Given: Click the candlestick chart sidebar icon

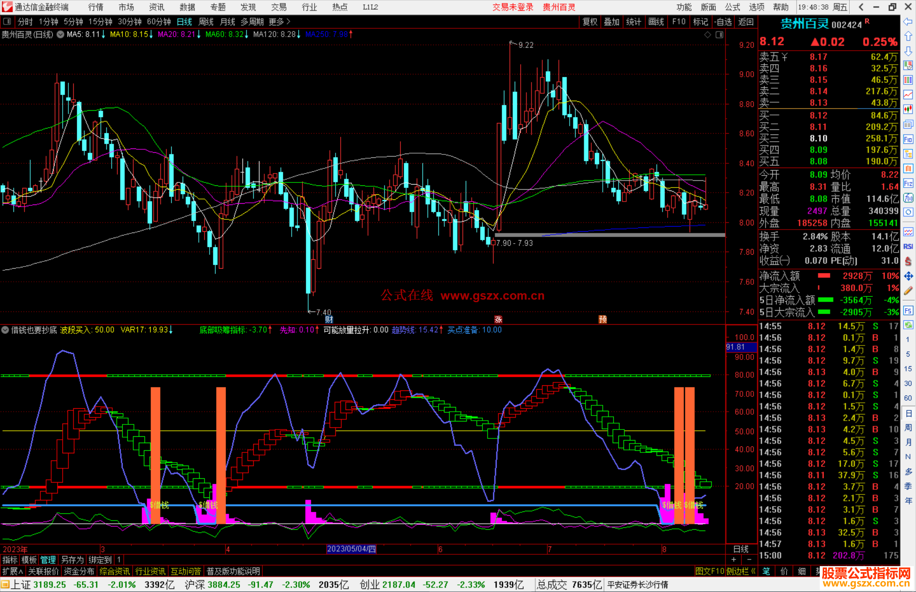Looking at the screenshot, I should click(908, 109).
